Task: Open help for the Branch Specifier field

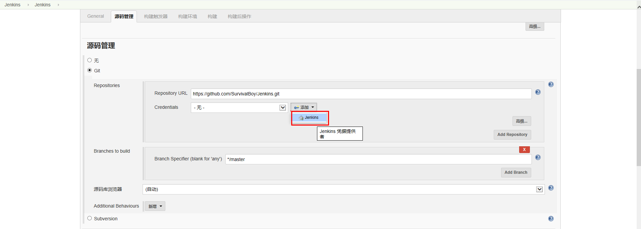Action: tap(538, 157)
